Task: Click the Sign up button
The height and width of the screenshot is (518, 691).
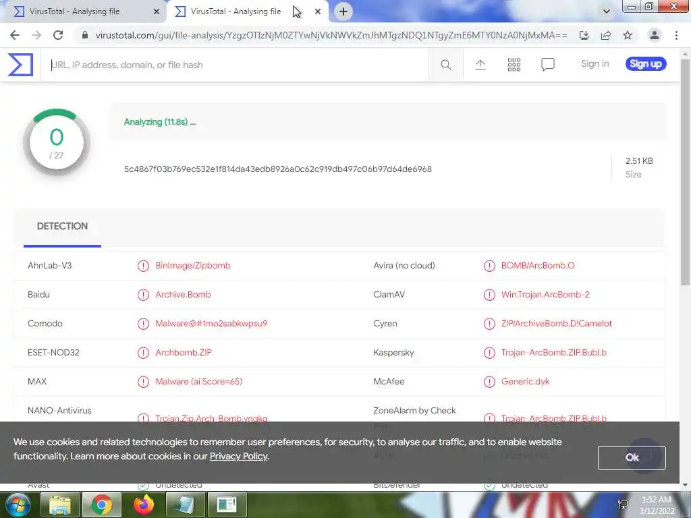Action: click(646, 64)
